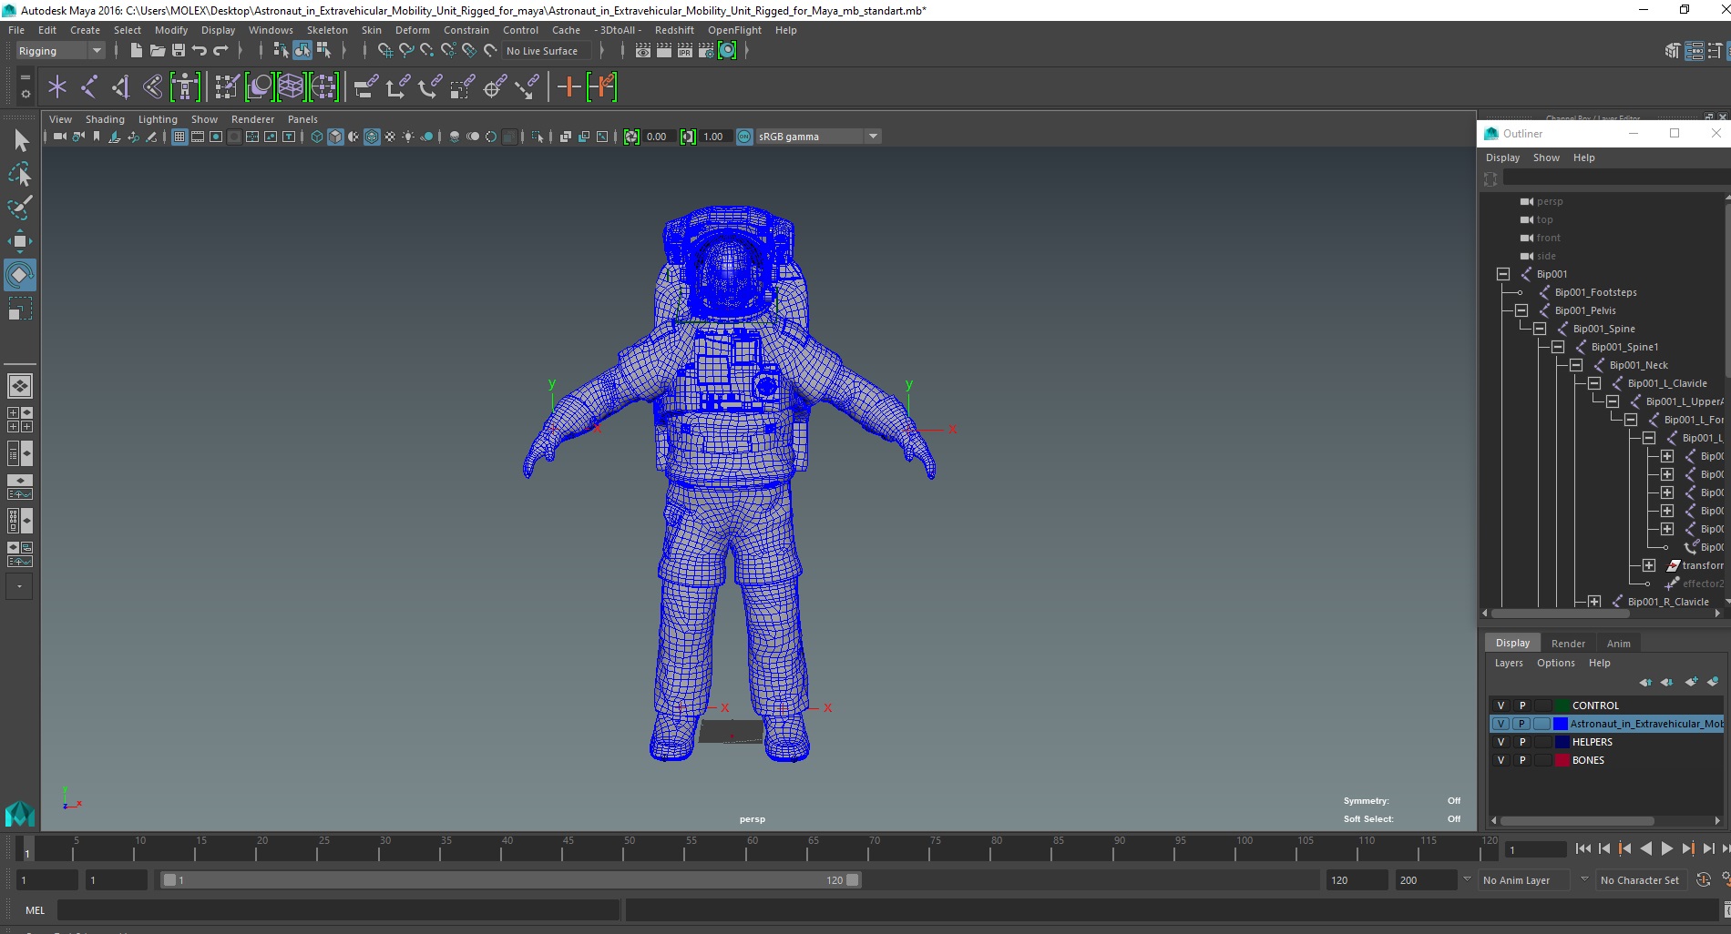Open the No Character Set dropdown
The width and height of the screenshot is (1731, 934).
1640,880
